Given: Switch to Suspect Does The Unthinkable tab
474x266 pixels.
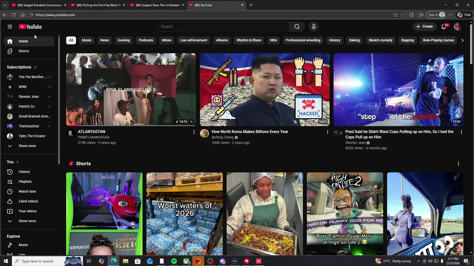Looking at the screenshot, I should pos(157,5).
